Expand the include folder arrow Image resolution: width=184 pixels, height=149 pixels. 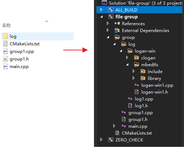(x=133, y=71)
